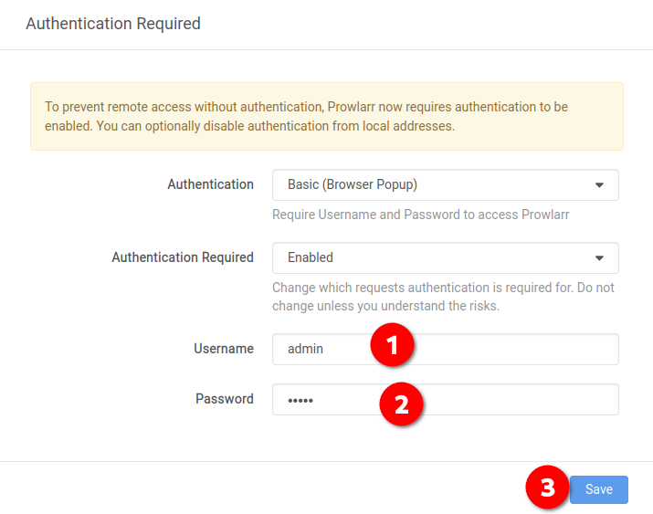Focus the Password input field
This screenshot has width=653, height=514.
pos(445,400)
